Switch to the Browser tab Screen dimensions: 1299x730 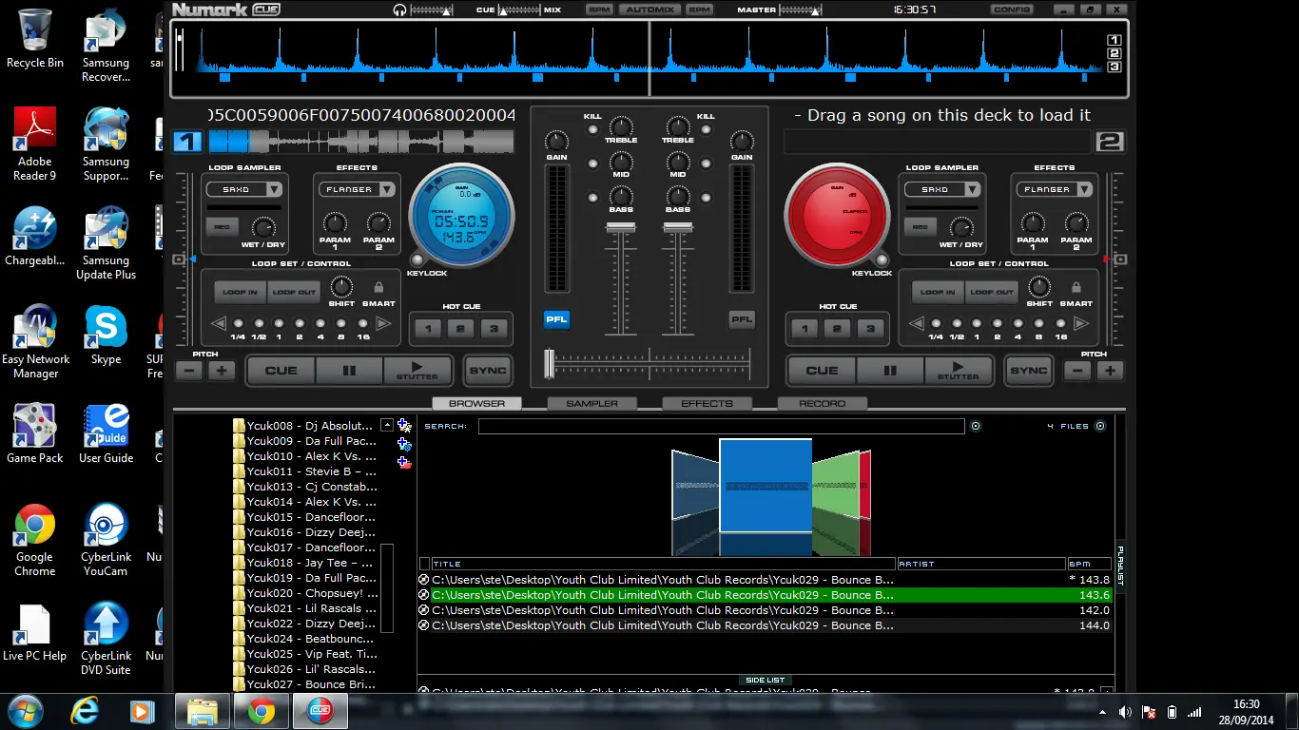coord(476,403)
